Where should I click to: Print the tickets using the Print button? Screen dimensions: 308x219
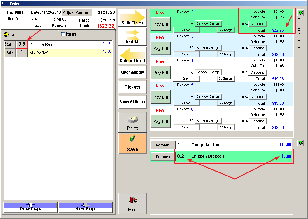pos(132,122)
